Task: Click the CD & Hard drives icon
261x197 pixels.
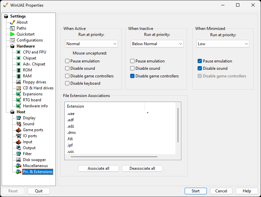Action: [x=19, y=88]
